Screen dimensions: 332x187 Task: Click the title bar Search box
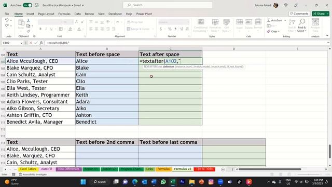tap(168, 5)
